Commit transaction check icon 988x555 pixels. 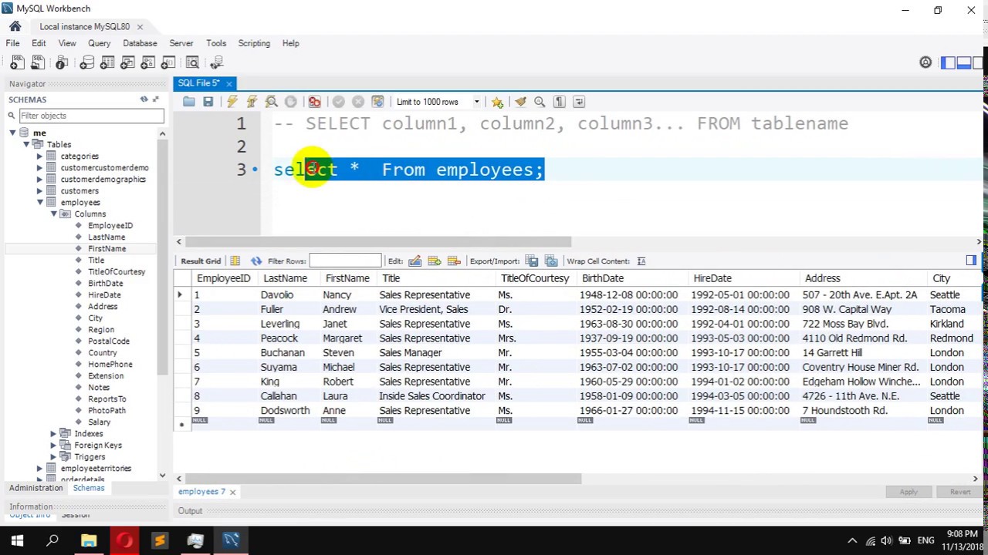tap(339, 102)
